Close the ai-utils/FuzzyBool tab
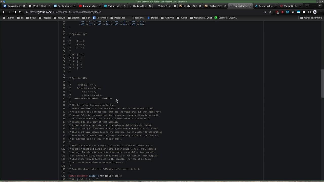Screen dimensions: 324x182 coord(250,6)
